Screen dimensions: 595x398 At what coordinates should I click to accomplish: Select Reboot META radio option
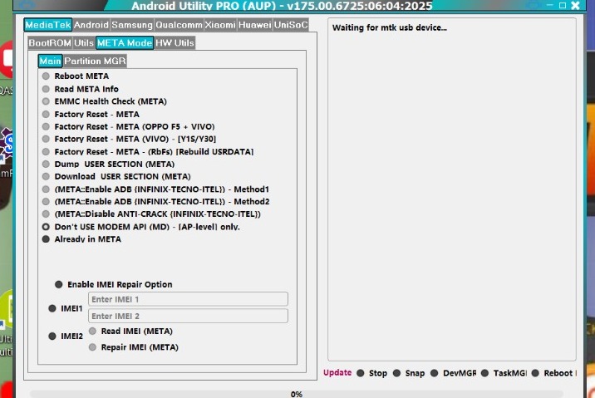pos(47,76)
